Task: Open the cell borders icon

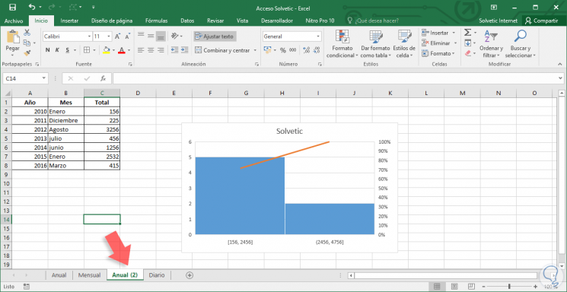Action: click(87, 50)
